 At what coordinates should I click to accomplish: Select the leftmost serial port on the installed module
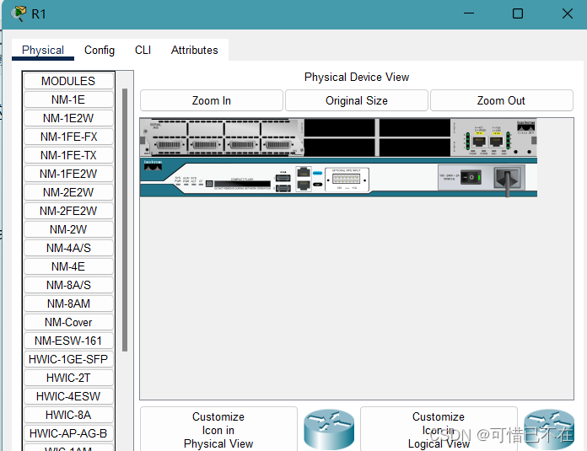(x=169, y=145)
